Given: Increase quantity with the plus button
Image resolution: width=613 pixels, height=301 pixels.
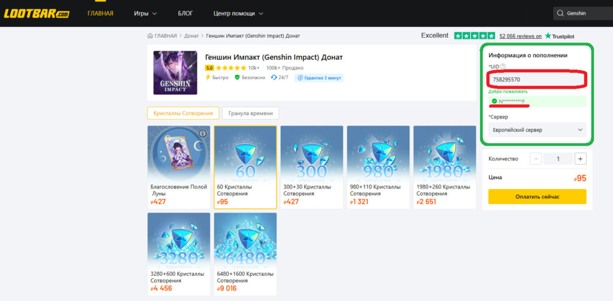Looking at the screenshot, I should pyautogui.click(x=580, y=159).
